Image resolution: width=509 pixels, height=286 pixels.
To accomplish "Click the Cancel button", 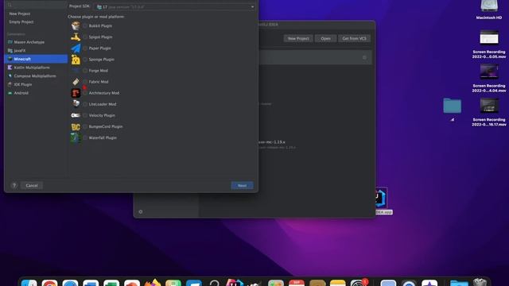I will pos(32,185).
